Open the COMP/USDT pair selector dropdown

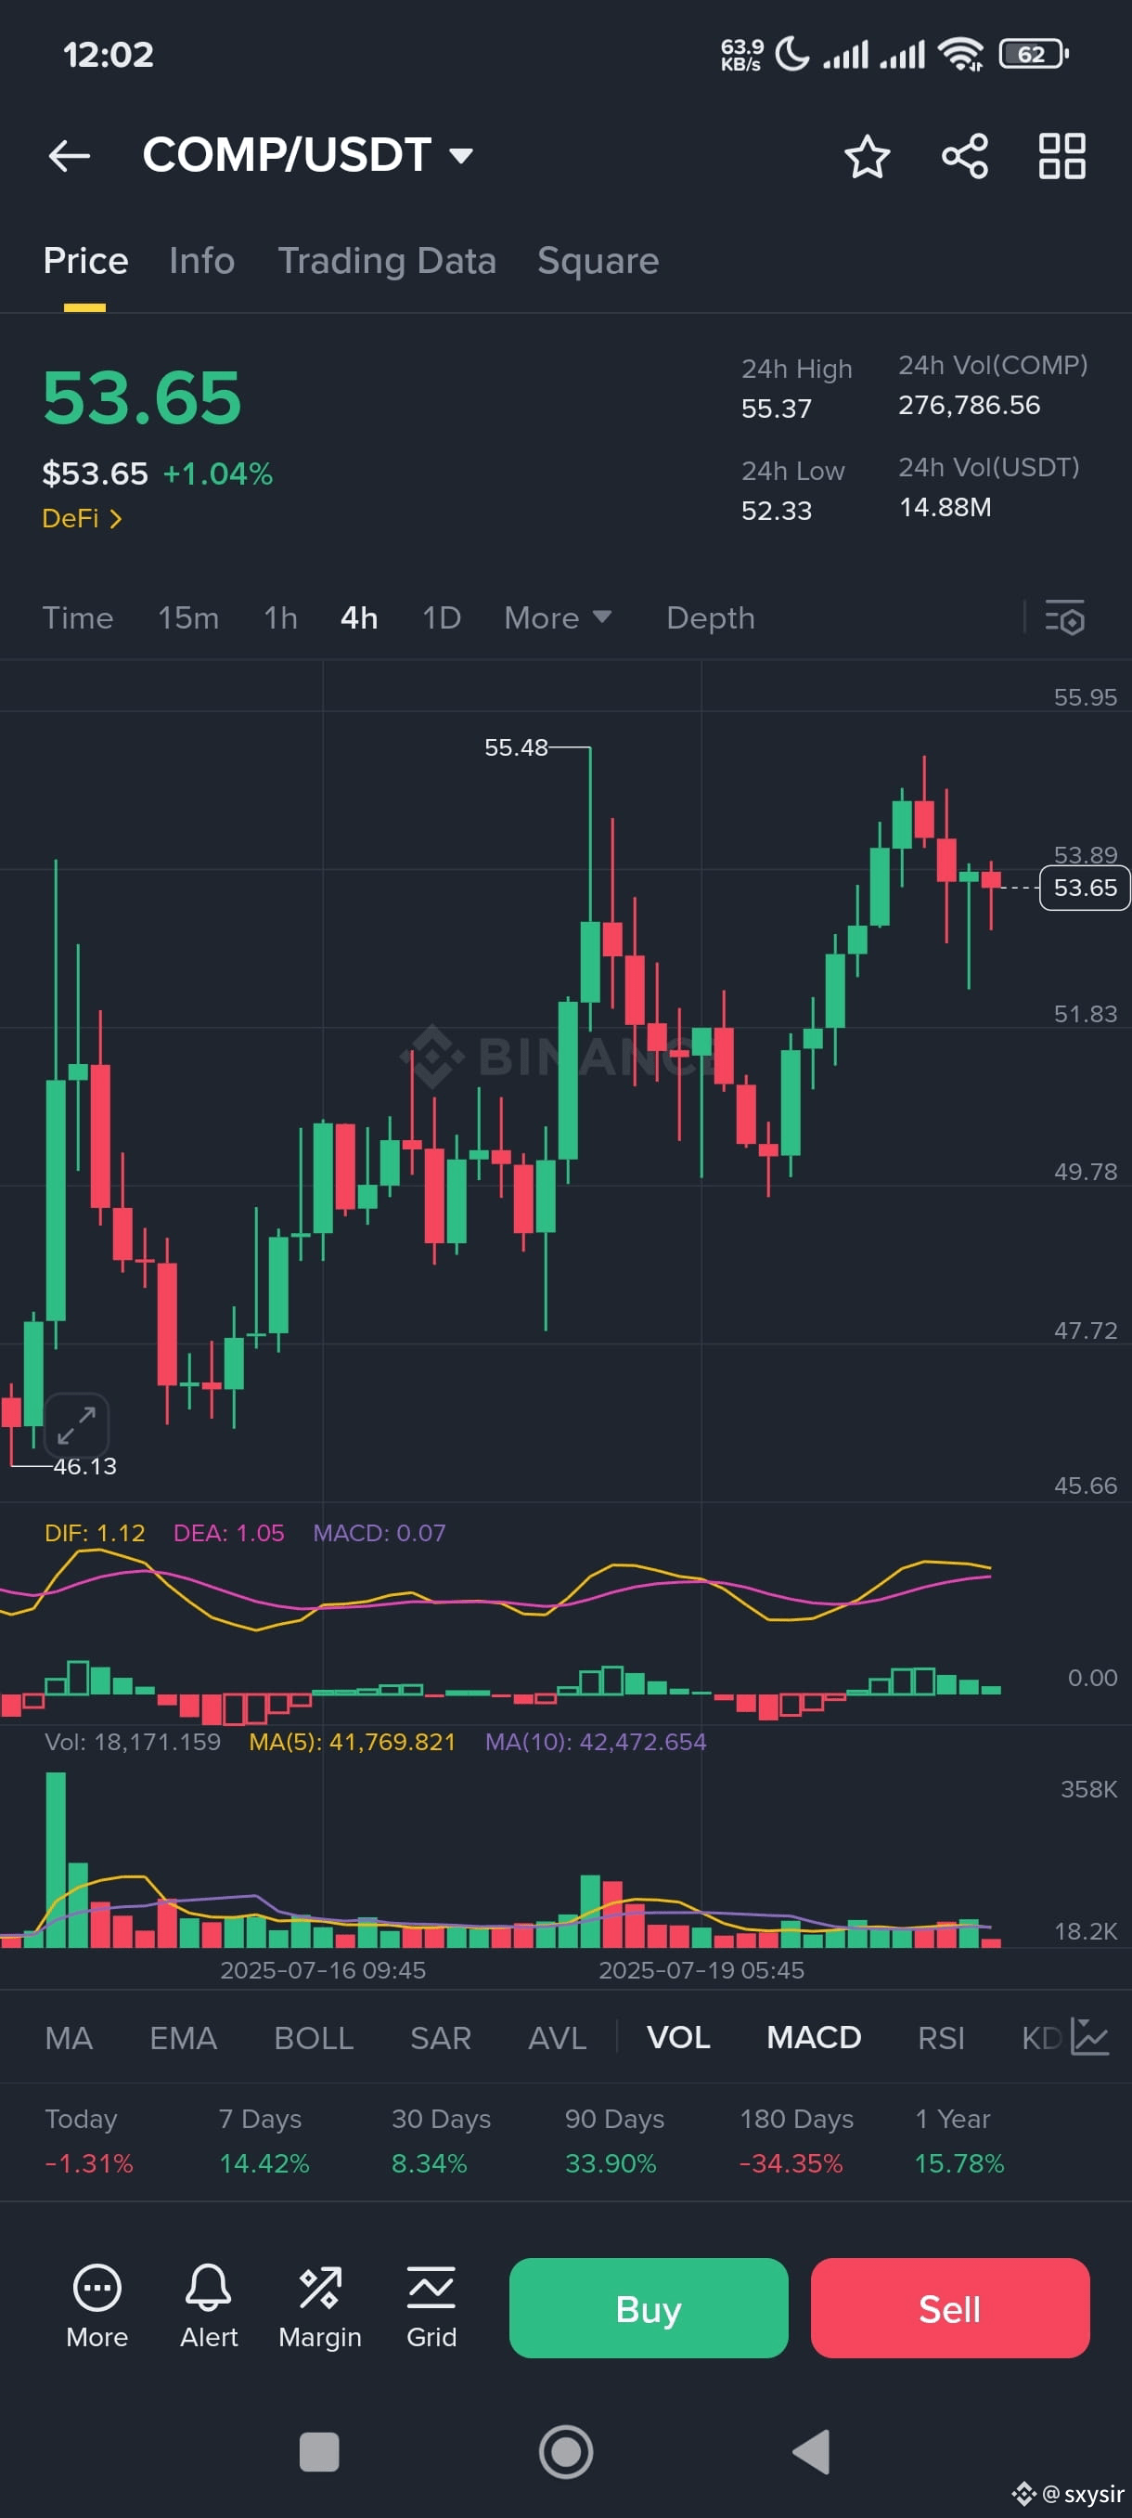[x=308, y=154]
